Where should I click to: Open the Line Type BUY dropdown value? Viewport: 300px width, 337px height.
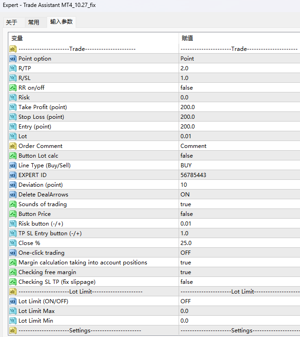pyautogui.click(x=186, y=165)
